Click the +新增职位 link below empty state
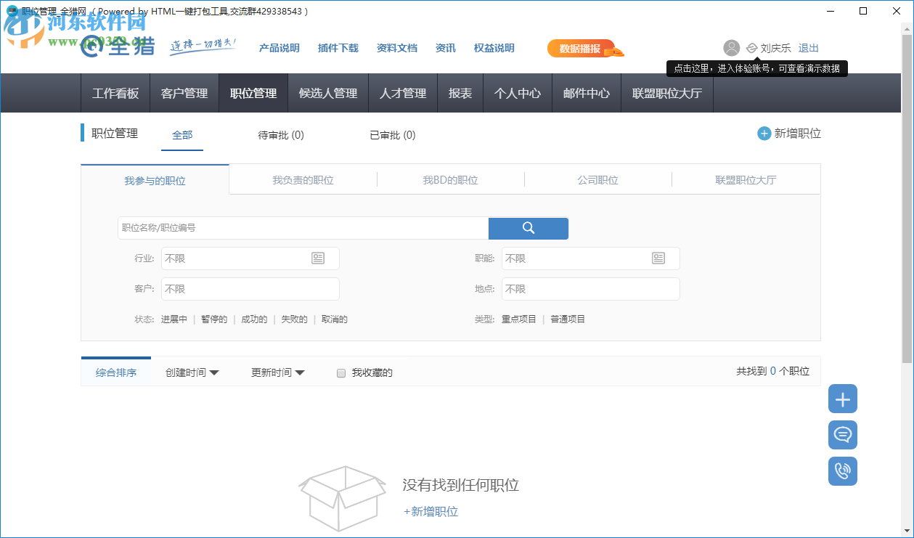914x538 pixels. click(x=429, y=512)
